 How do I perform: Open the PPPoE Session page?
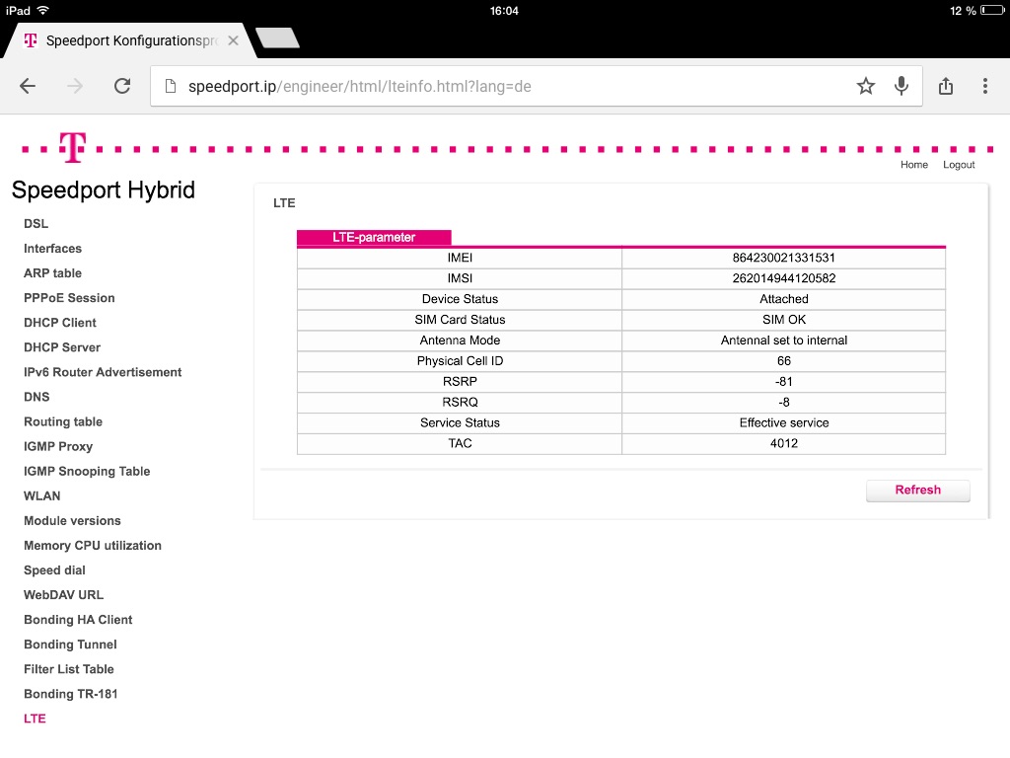click(70, 298)
